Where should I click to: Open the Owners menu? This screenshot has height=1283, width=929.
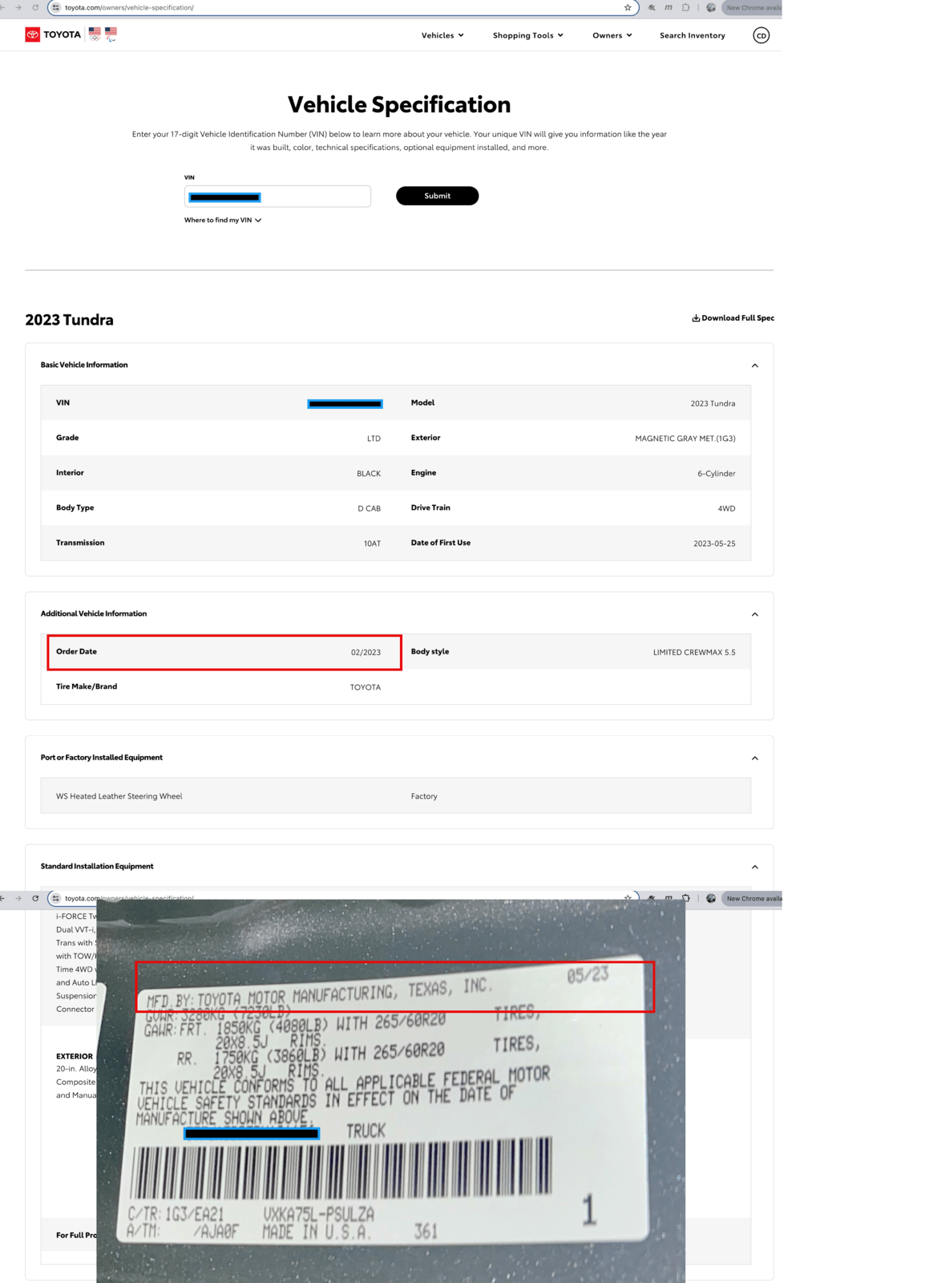tap(612, 35)
